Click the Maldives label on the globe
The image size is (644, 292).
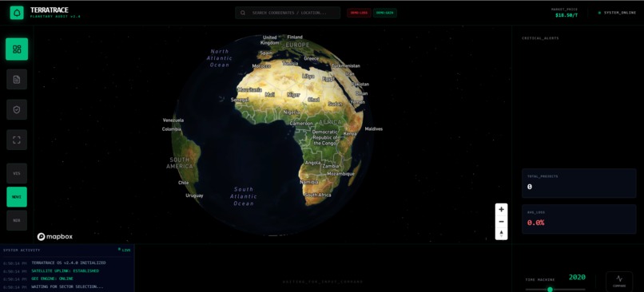pyautogui.click(x=374, y=128)
